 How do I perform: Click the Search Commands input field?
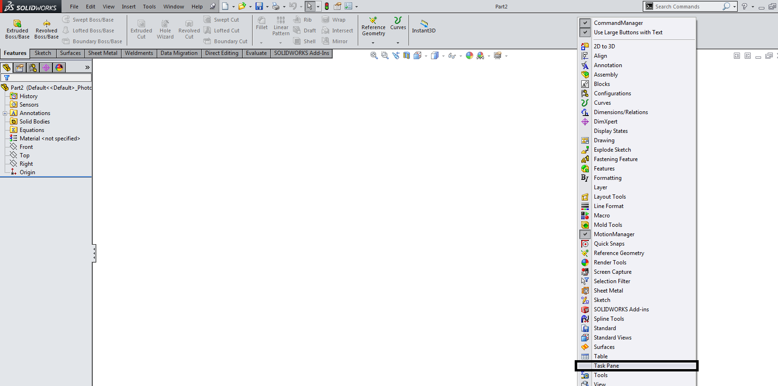click(686, 7)
